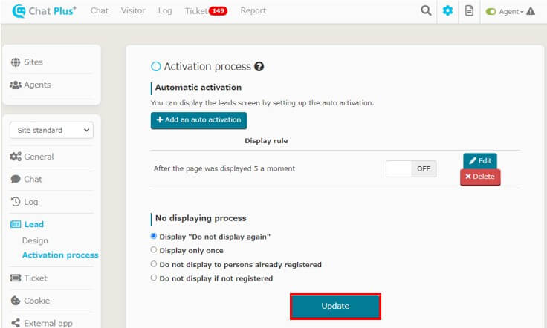This screenshot has height=328, width=547.
Task: Open the Site standard dropdown
Action: (51, 130)
